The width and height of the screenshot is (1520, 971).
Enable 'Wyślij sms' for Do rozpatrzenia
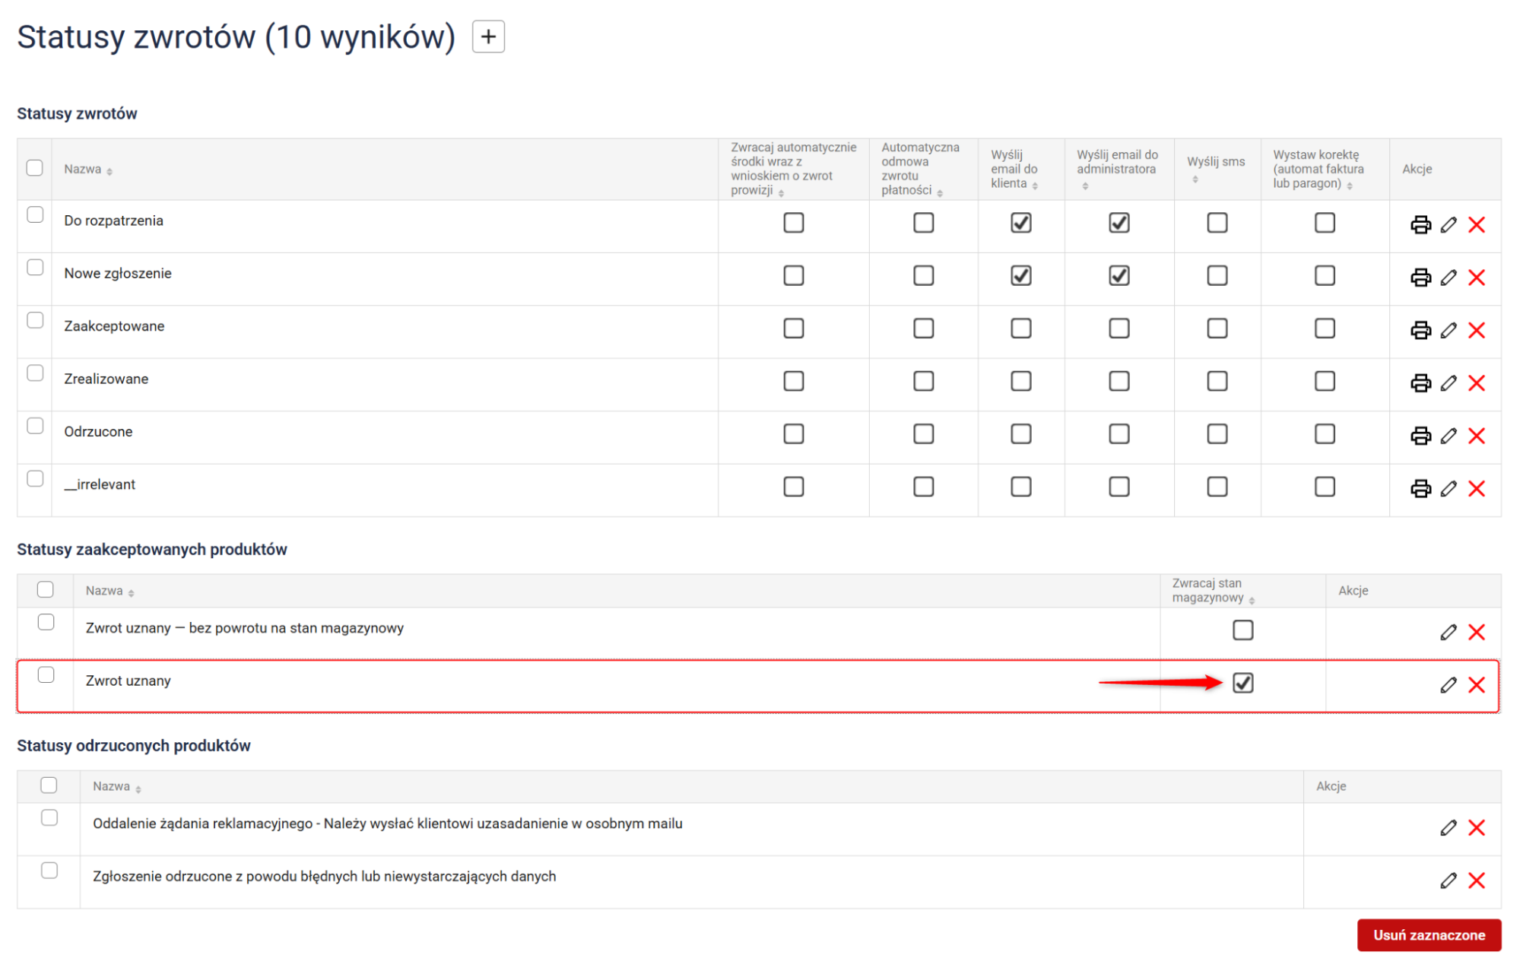tap(1217, 223)
